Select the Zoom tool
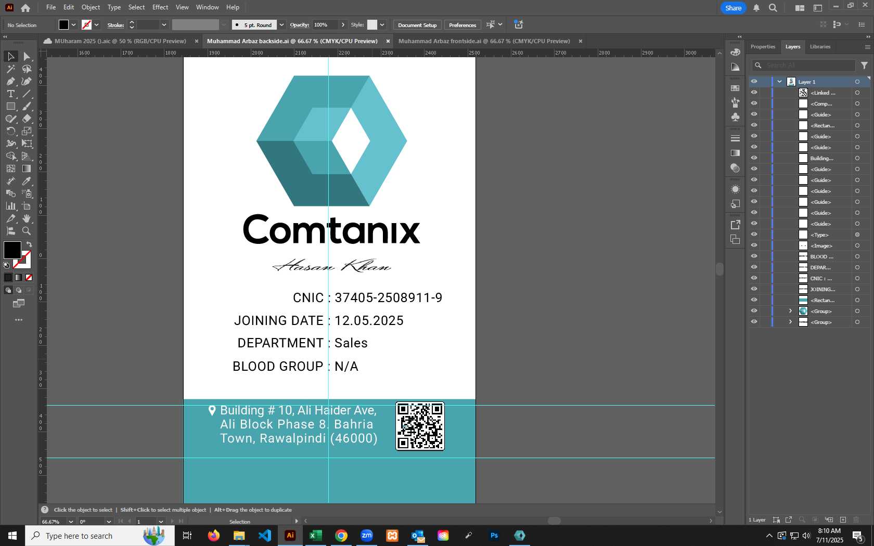The width and height of the screenshot is (874, 546). pos(27,231)
